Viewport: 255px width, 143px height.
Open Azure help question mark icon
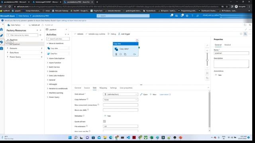tap(192, 16)
